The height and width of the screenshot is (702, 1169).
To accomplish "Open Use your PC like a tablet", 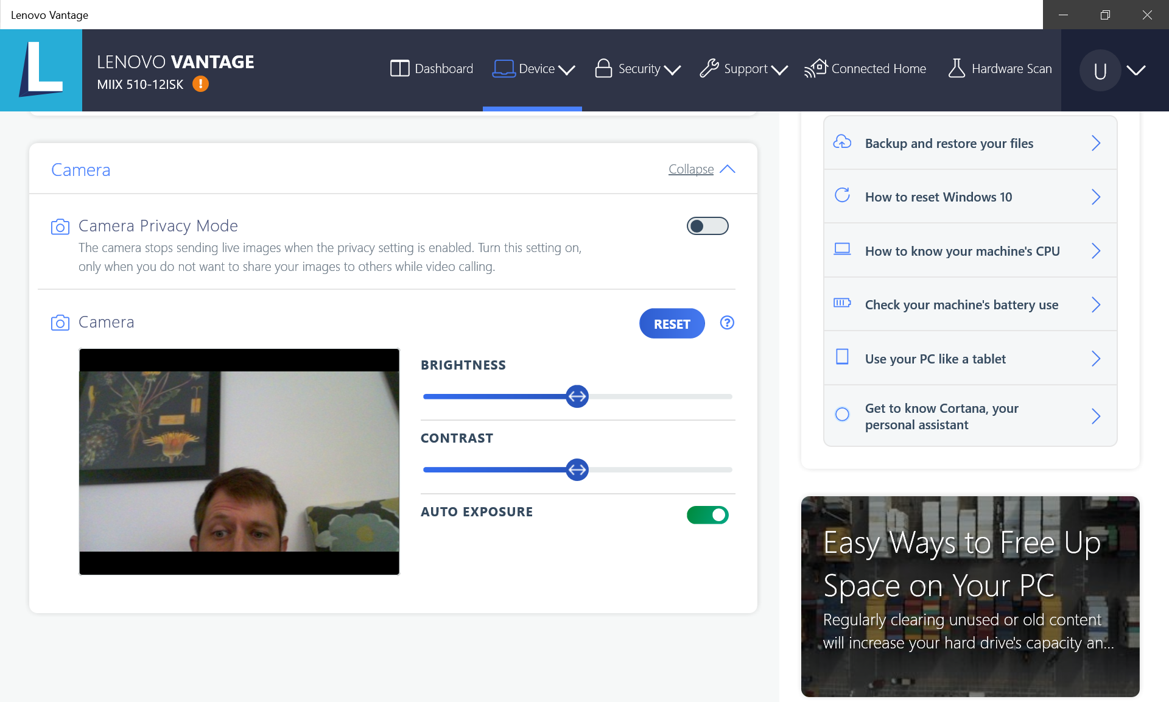I will pyautogui.click(x=970, y=358).
